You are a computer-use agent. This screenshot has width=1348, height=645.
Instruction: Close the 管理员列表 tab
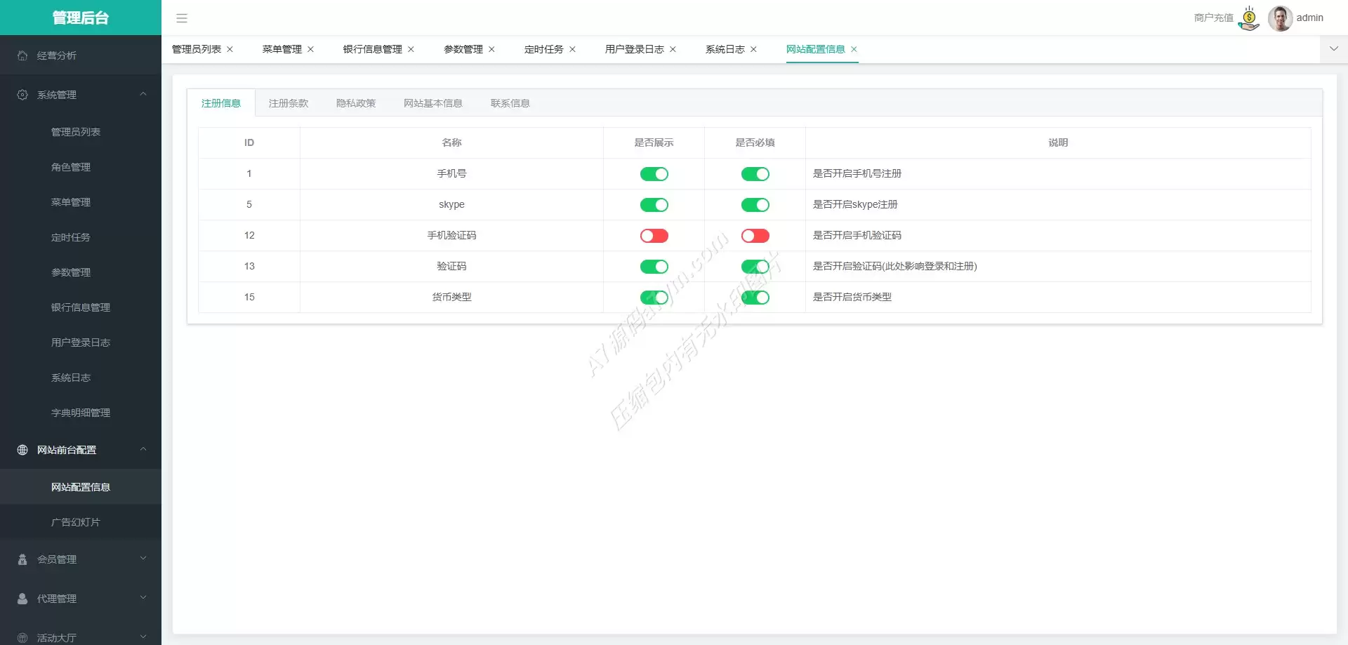point(230,50)
